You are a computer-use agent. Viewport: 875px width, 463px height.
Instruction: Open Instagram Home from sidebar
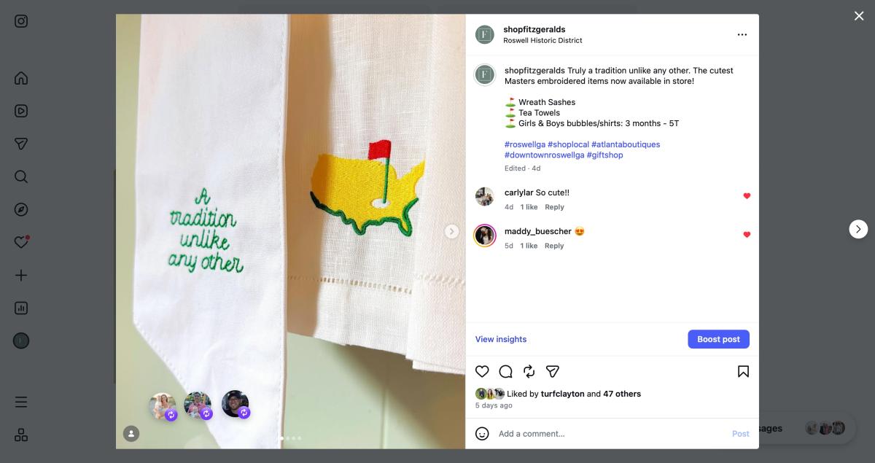click(x=21, y=78)
